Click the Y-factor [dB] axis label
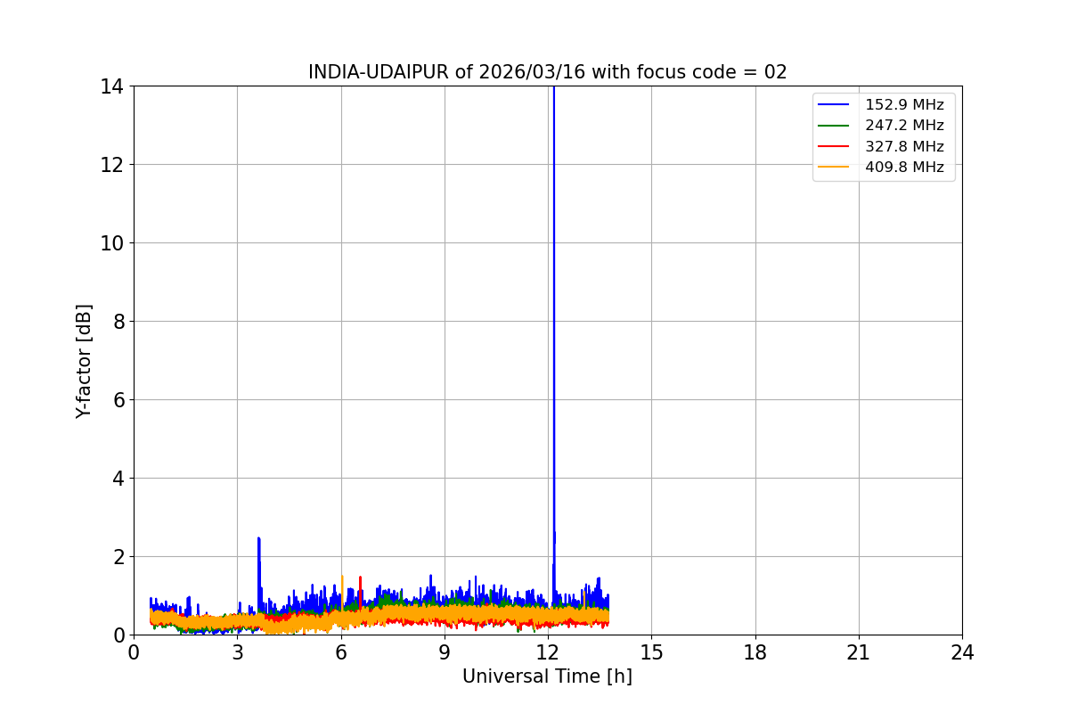The image size is (1069, 713). pyautogui.click(x=84, y=361)
